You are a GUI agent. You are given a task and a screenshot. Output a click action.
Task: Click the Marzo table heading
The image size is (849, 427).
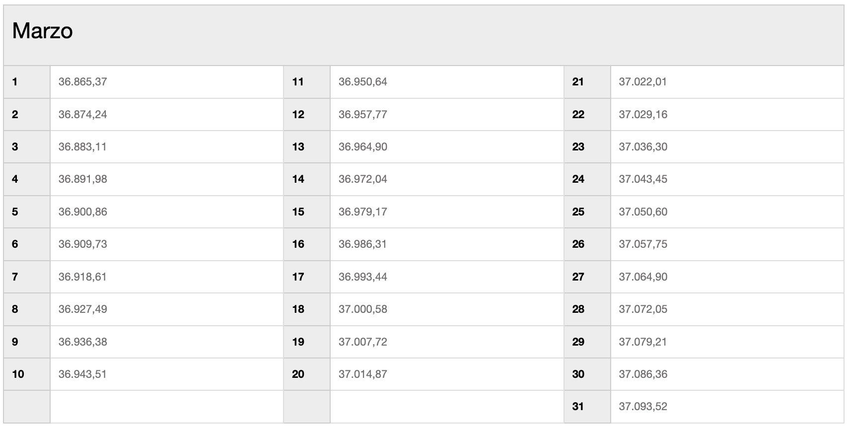point(42,31)
